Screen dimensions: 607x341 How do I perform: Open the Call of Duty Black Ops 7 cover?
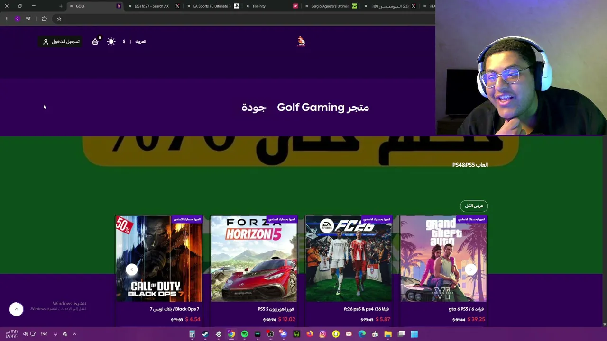pyautogui.click(x=159, y=259)
